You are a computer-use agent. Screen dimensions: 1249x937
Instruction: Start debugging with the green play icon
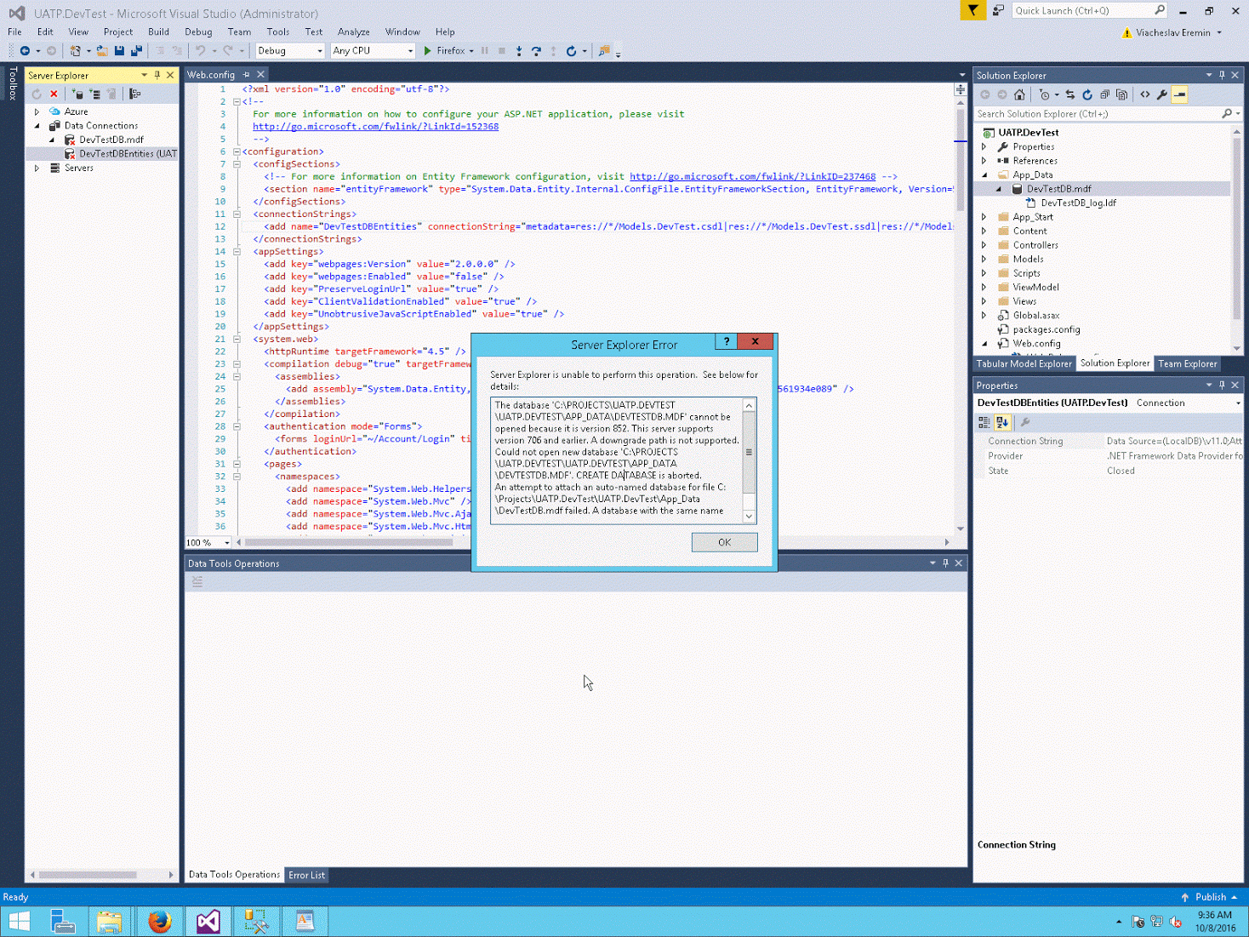tap(428, 51)
